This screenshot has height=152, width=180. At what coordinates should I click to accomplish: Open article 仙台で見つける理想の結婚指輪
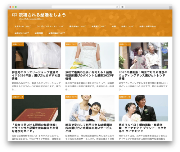click(35, 128)
